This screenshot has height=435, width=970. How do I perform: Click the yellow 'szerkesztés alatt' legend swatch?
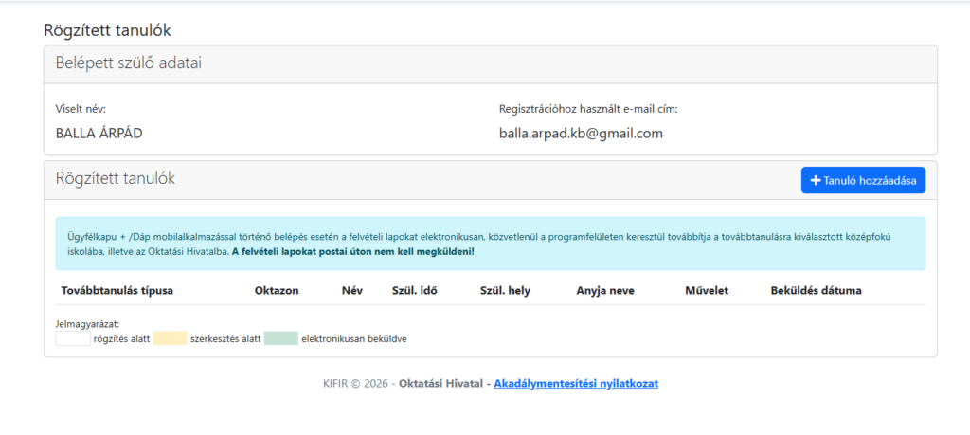(x=170, y=338)
